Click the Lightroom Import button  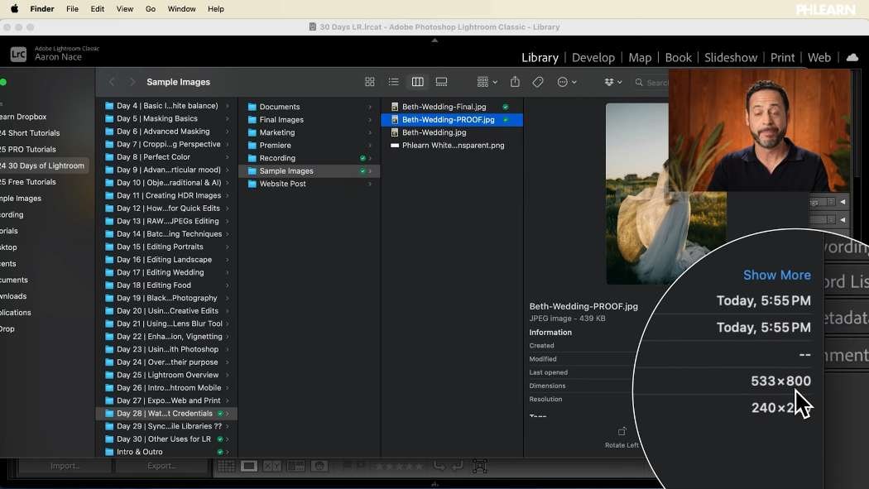point(65,467)
